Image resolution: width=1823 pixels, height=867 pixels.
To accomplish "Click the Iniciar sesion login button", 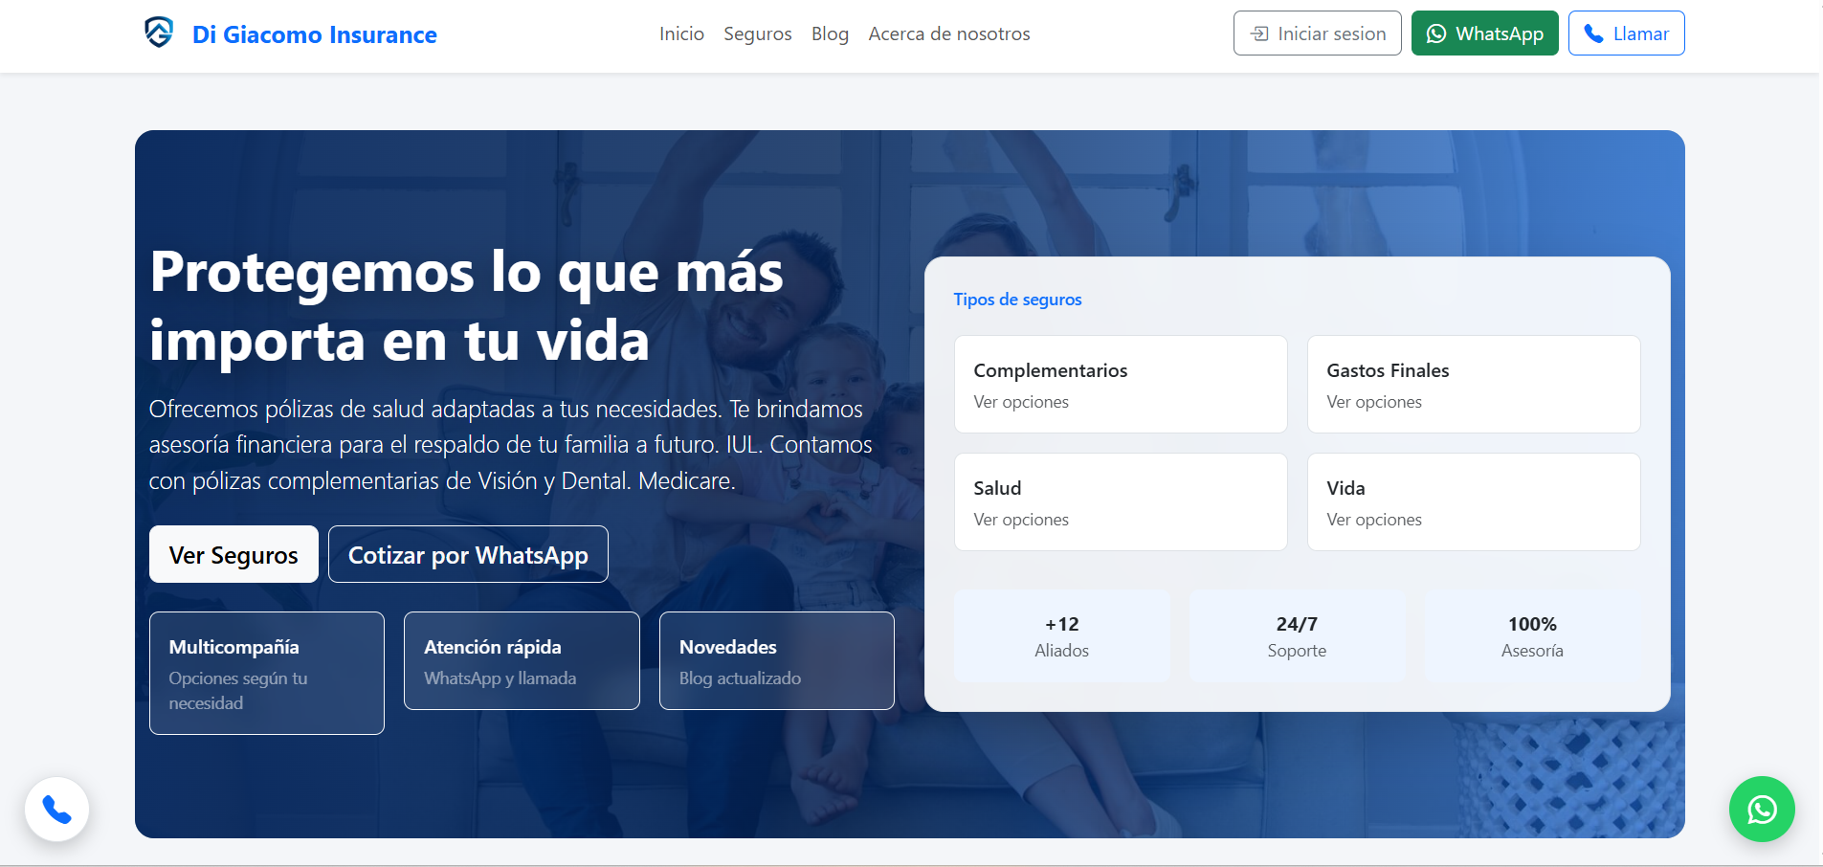I will pyautogui.click(x=1317, y=33).
